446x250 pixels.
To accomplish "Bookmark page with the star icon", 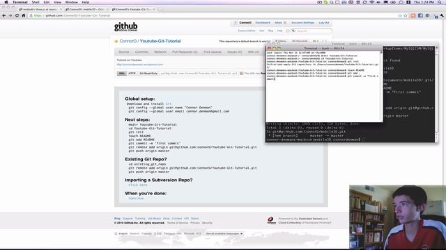I will (406, 15).
